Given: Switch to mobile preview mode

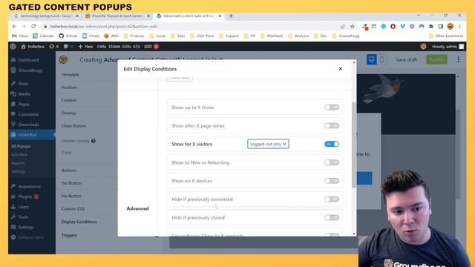Looking at the screenshot, I should [381, 59].
